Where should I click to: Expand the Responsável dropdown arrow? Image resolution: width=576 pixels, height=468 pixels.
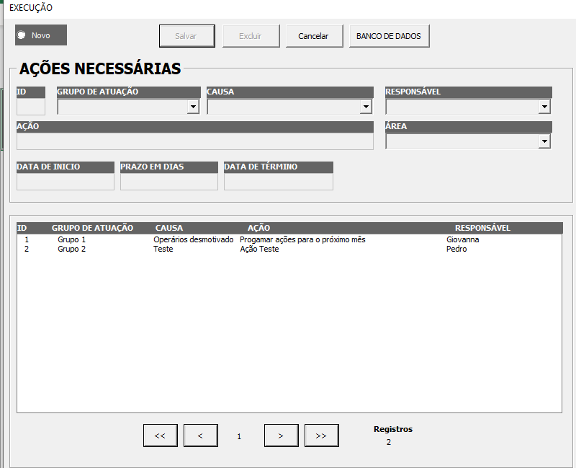tap(544, 107)
